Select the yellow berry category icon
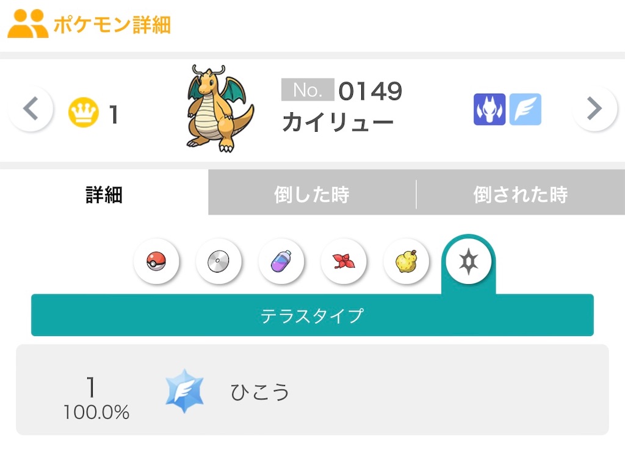The image size is (625, 475). (406, 261)
